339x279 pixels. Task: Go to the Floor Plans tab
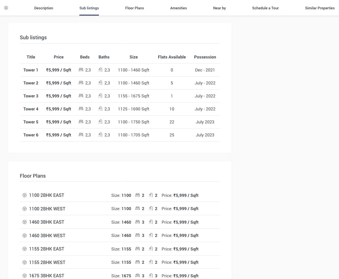point(134,8)
